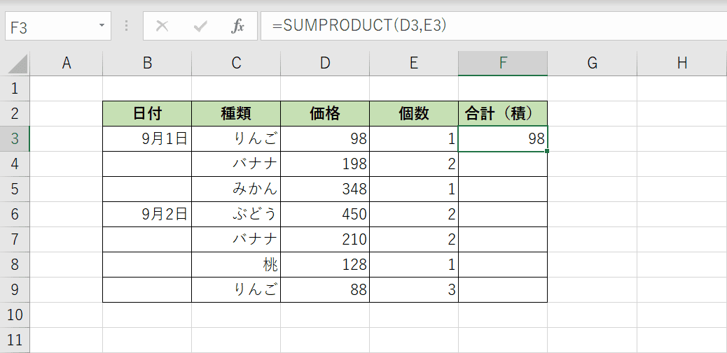Select the りんご cell in row 9

(x=236, y=289)
